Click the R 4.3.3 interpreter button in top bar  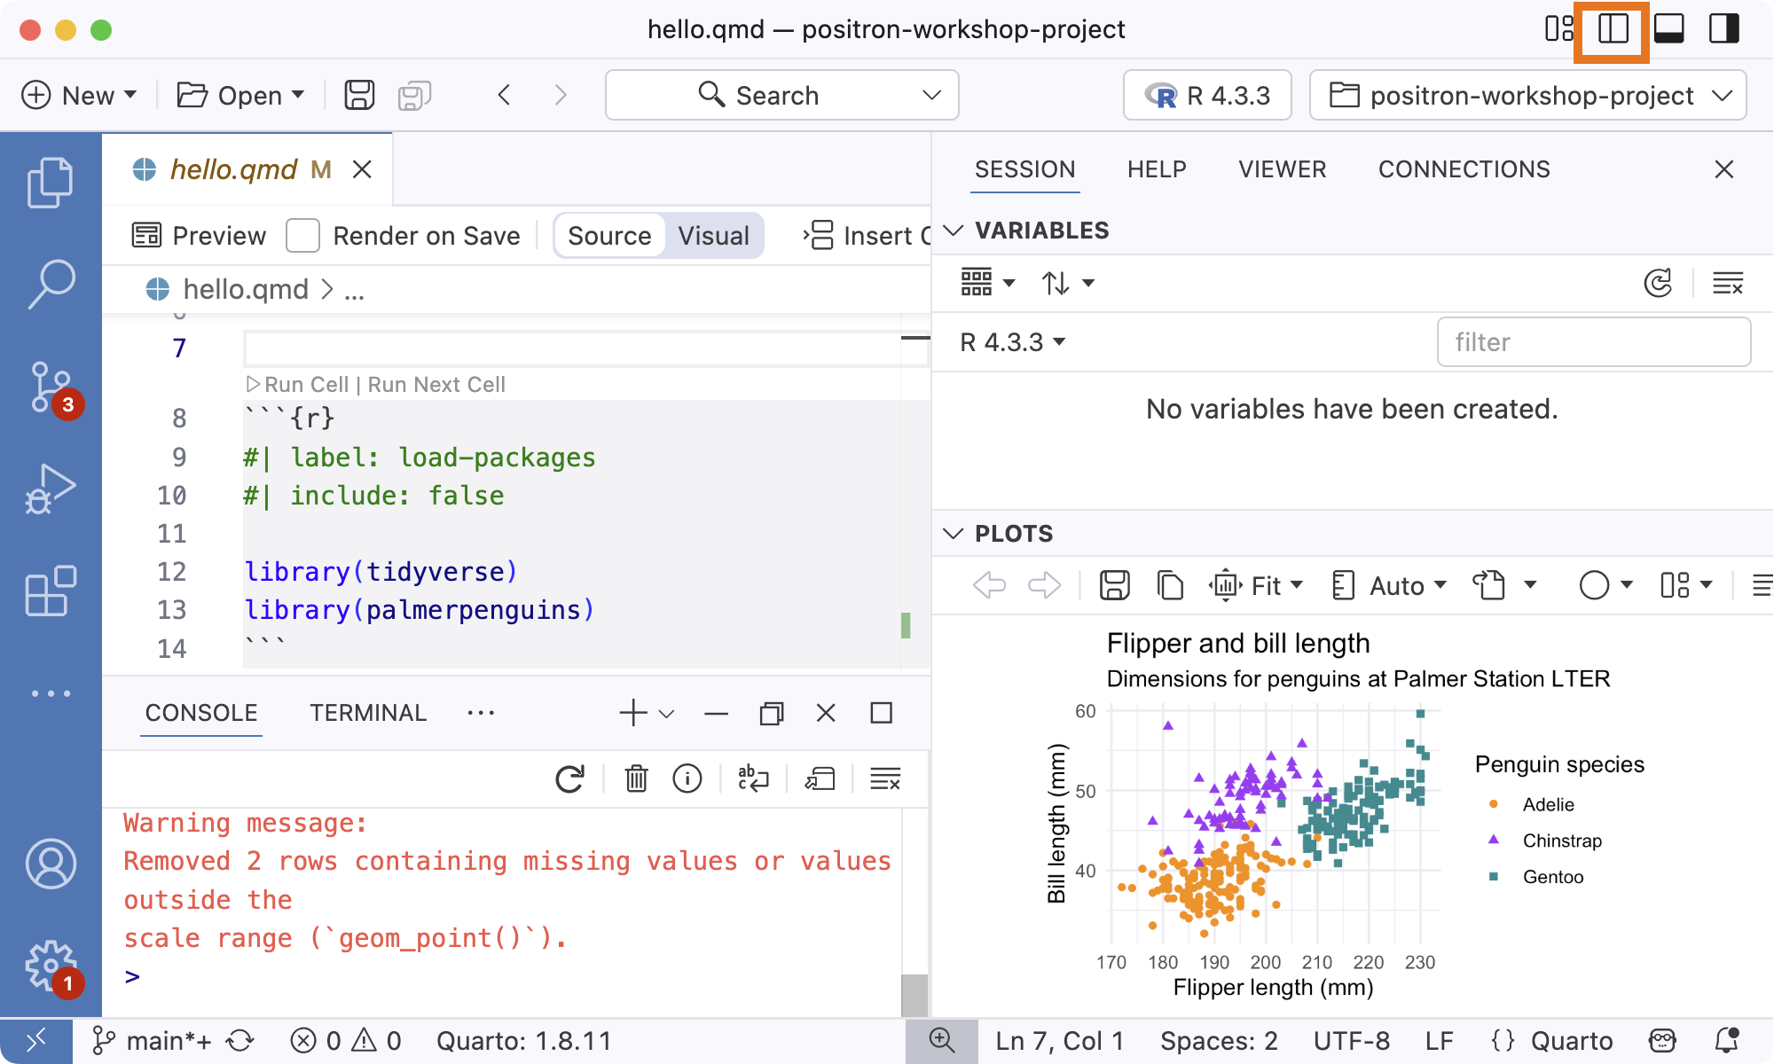click(x=1207, y=95)
